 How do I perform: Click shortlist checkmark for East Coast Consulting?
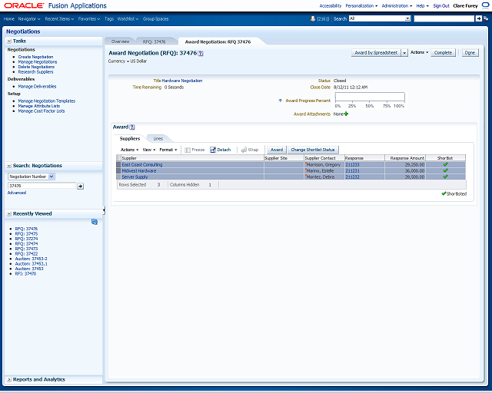click(445, 164)
